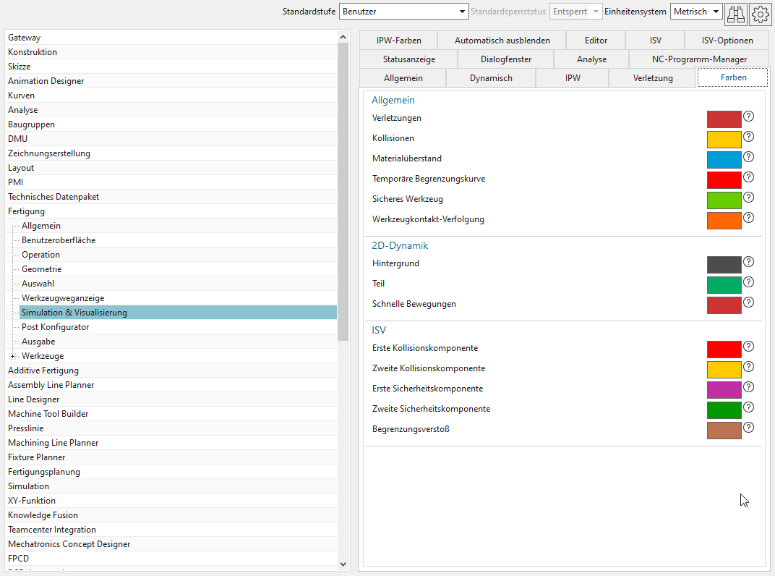Change the Hintergrund gray color swatch
This screenshot has width=775, height=576.
point(724,265)
